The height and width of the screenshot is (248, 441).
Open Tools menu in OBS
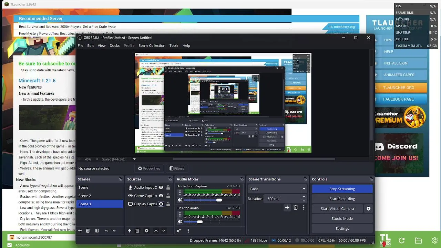pos(174,45)
